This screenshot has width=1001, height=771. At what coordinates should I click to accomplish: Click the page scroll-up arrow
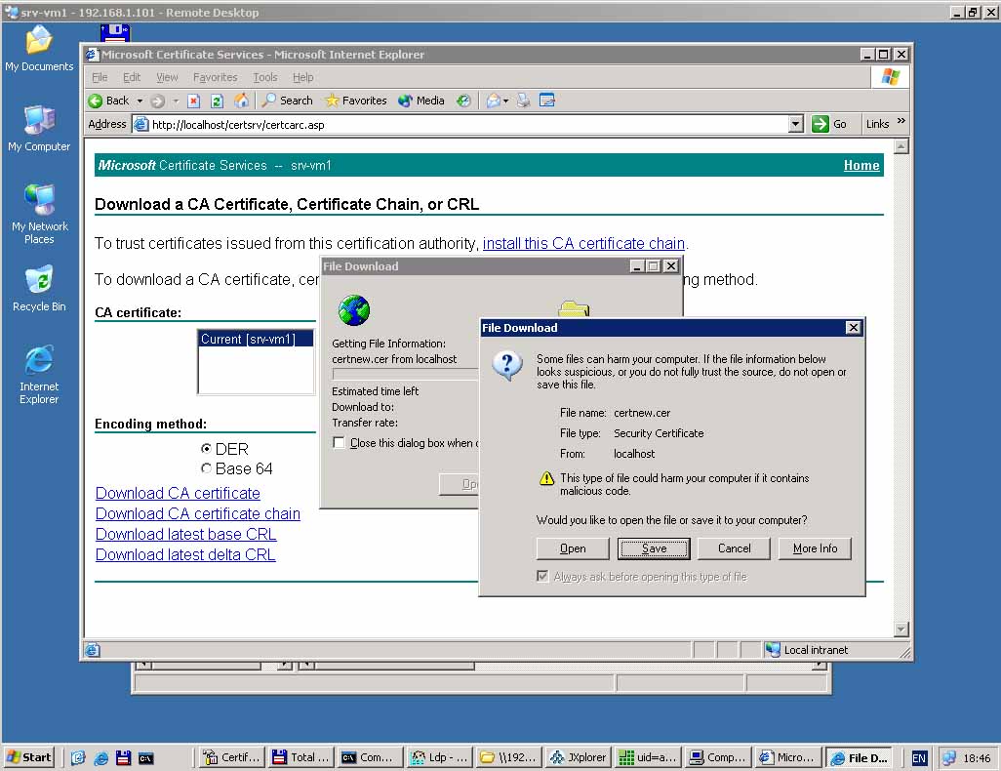click(901, 147)
